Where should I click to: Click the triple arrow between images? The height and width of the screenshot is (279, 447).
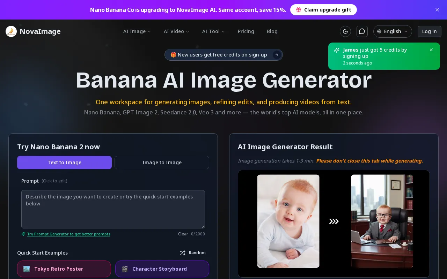pyautogui.click(x=334, y=221)
